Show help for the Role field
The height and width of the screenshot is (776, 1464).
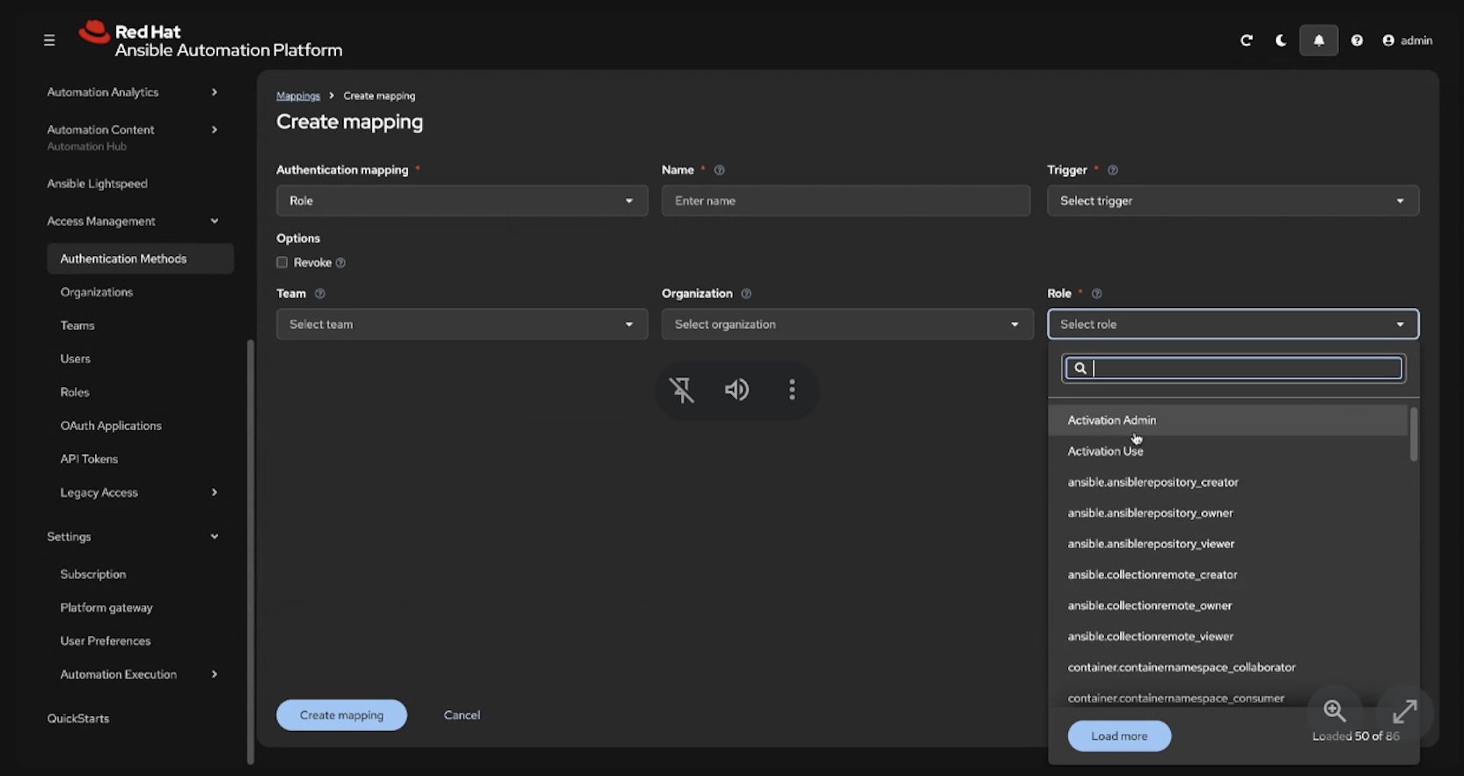tap(1096, 294)
